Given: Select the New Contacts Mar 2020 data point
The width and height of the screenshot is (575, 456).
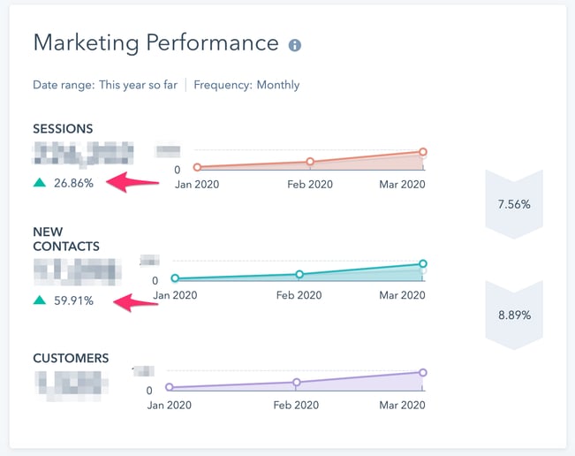Looking at the screenshot, I should click(x=423, y=263).
